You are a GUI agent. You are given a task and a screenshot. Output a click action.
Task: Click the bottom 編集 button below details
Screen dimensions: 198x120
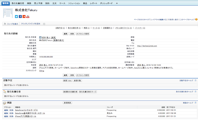66,75
